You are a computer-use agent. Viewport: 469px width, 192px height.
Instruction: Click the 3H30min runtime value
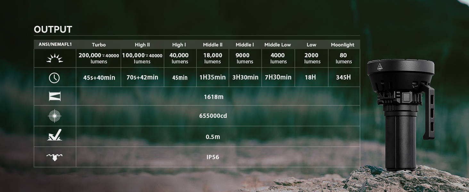[x=245, y=77]
